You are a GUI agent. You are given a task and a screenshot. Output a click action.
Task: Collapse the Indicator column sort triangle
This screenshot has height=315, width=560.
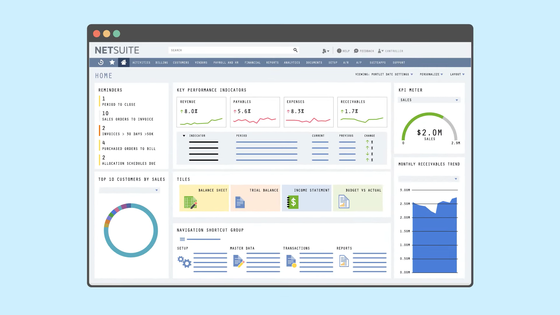[184, 136]
